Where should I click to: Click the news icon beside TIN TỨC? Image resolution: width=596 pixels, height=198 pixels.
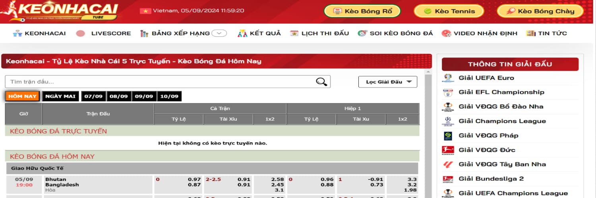[x=531, y=33]
